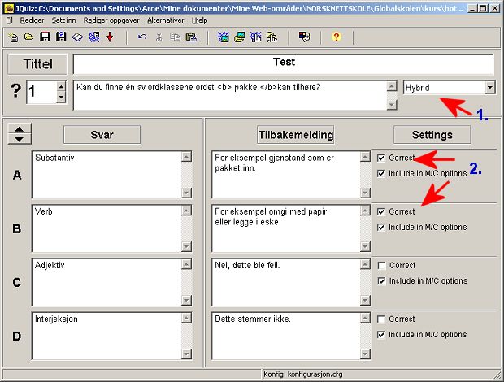This screenshot has width=504, height=382.
Task: Click the answer D field with Interjeksjon
Action: click(106, 336)
